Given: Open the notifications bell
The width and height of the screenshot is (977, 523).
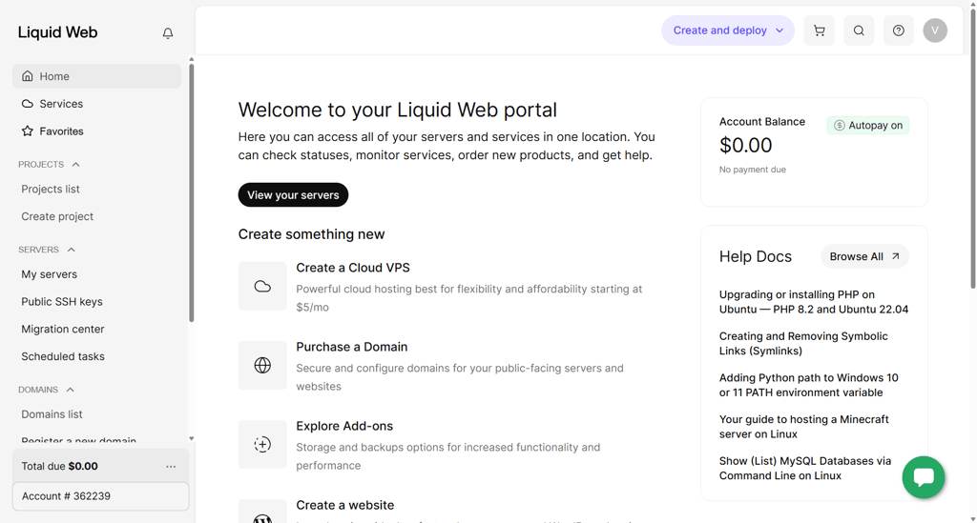Looking at the screenshot, I should click(168, 33).
